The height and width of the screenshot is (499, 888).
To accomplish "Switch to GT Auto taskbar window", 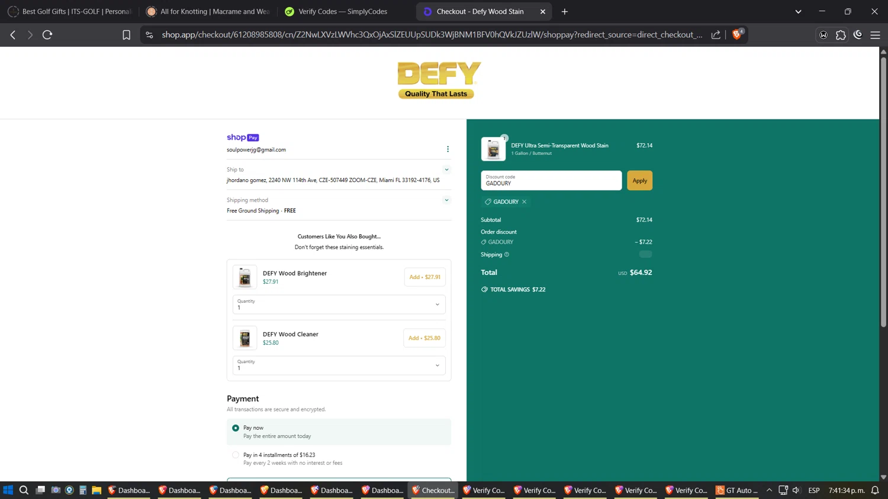I will point(736,490).
